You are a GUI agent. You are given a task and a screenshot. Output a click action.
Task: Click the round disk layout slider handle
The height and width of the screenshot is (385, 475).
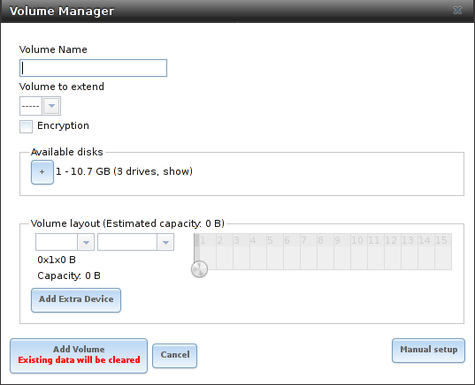[199, 268]
